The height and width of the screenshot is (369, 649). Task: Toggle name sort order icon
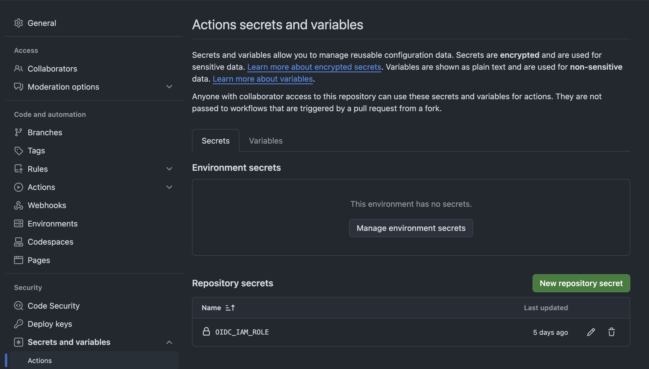pos(230,308)
